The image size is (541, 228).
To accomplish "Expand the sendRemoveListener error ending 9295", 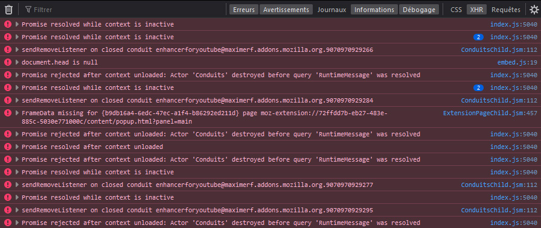I will tap(18, 210).
